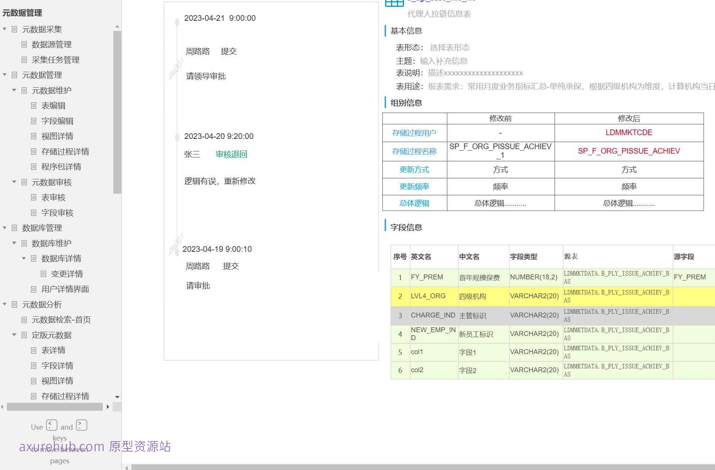Collapse the 元数据采集 tree node
This screenshot has width=715, height=470.
[x=4, y=29]
